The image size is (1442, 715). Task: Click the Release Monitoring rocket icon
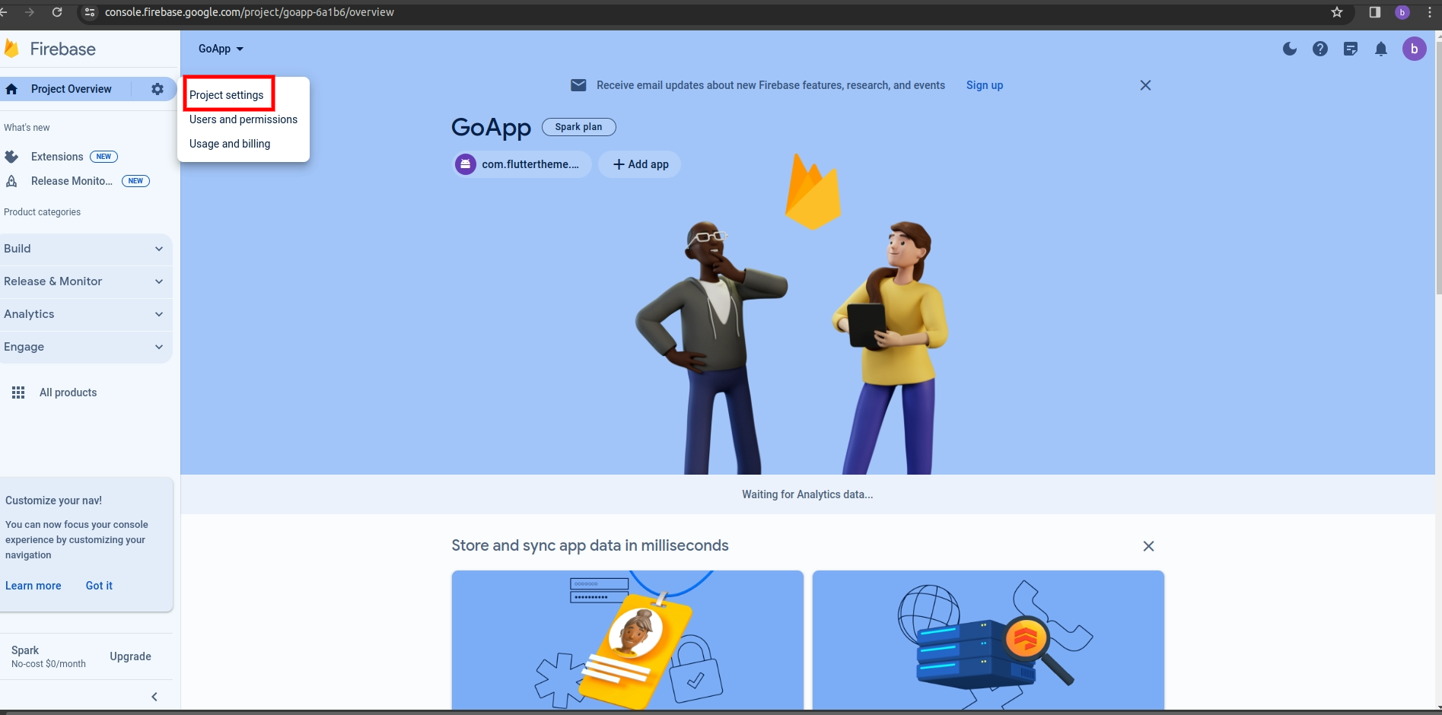point(11,181)
